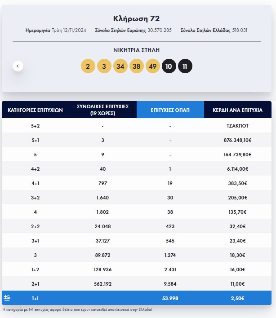Click the prize 6.114,00€

tap(238, 169)
